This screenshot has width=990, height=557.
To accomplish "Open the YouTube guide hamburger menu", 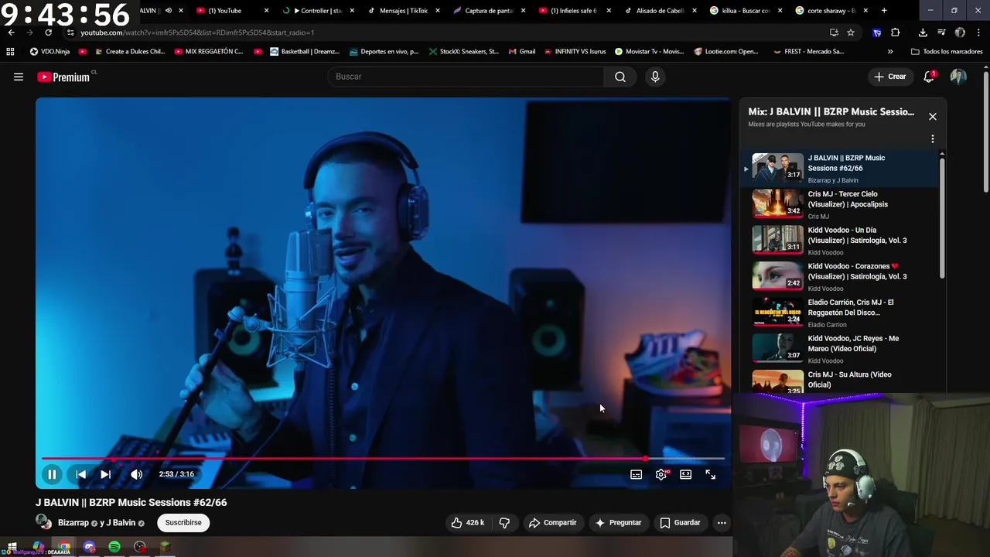I will 19,77.
